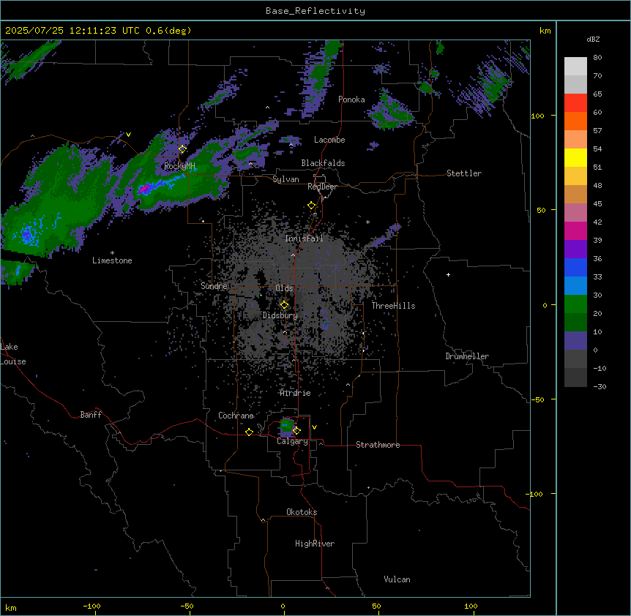Pick the light gray 70-80 dBZ legend swatch
The width and height of the screenshot is (631, 616).
pos(575,67)
